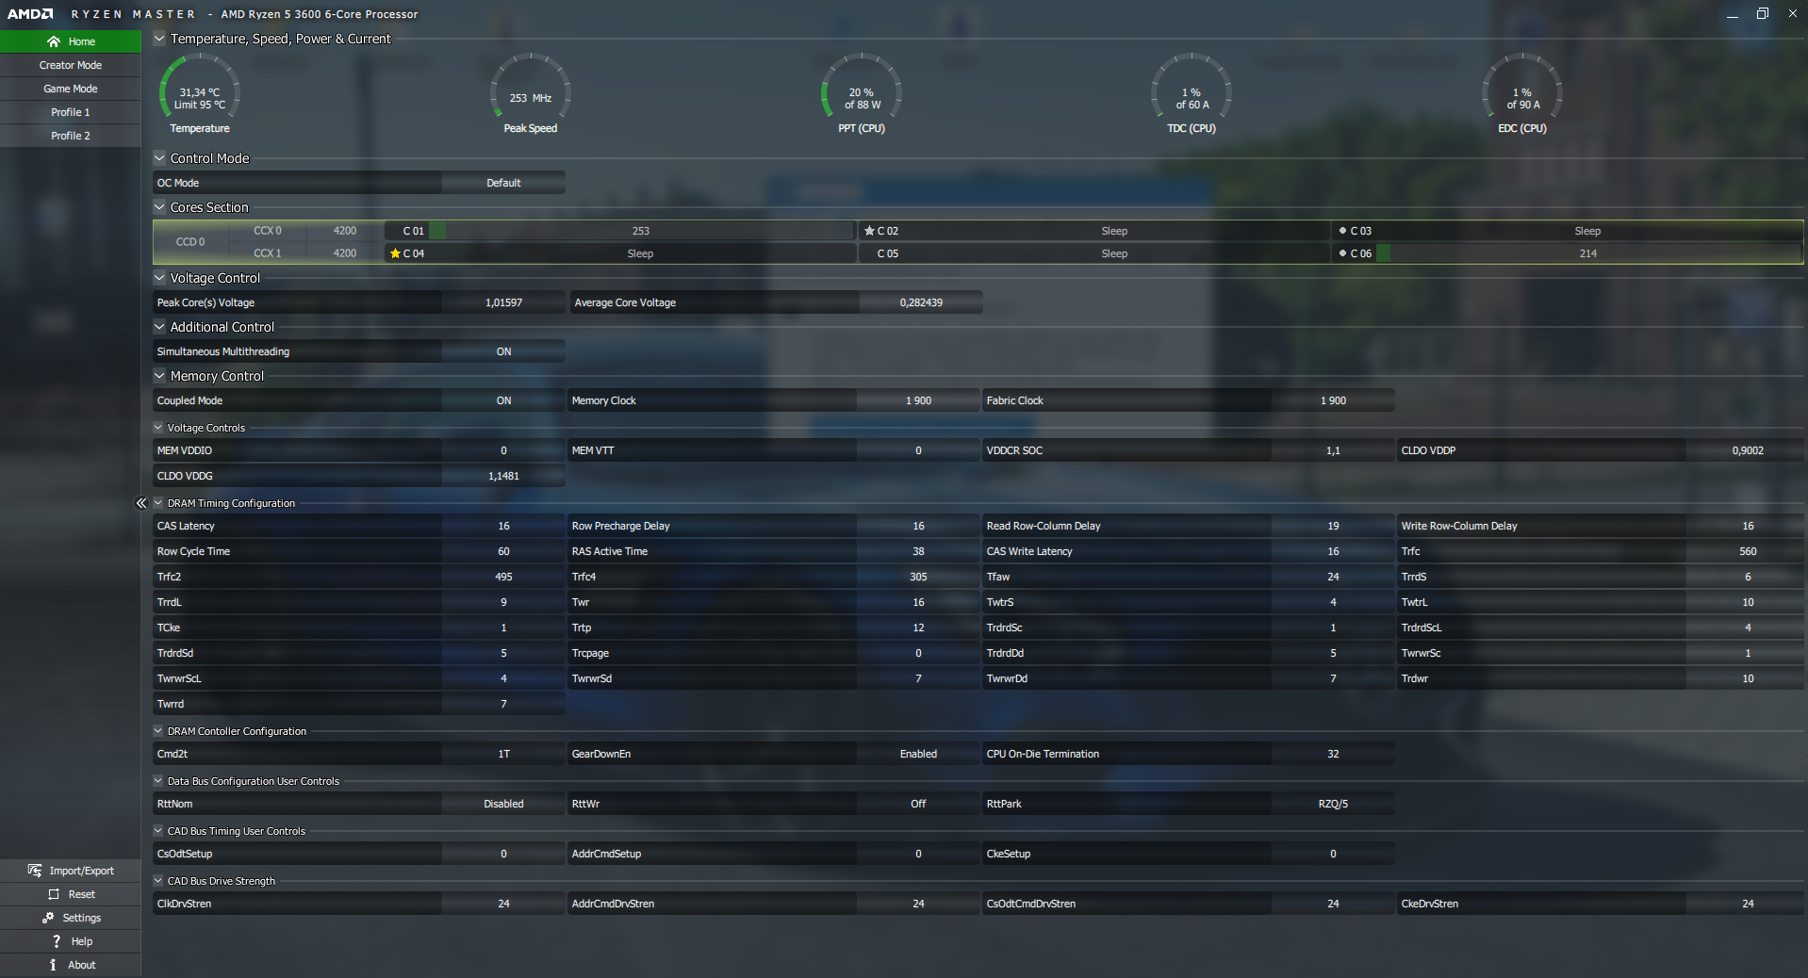1808x978 pixels.
Task: Click the CLDO VDDG value 1,1481
Action: point(503,476)
